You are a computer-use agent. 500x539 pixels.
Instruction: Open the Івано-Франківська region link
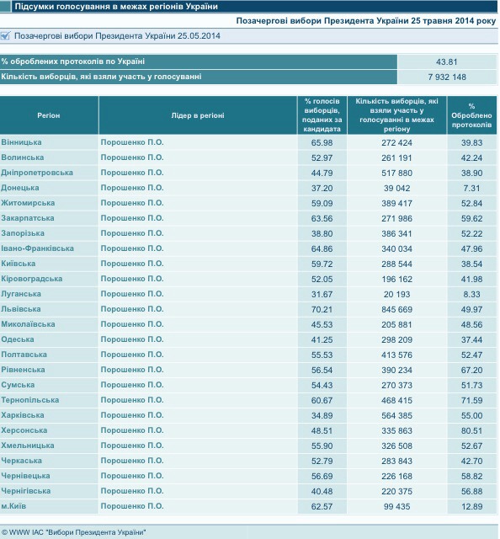pos(37,248)
